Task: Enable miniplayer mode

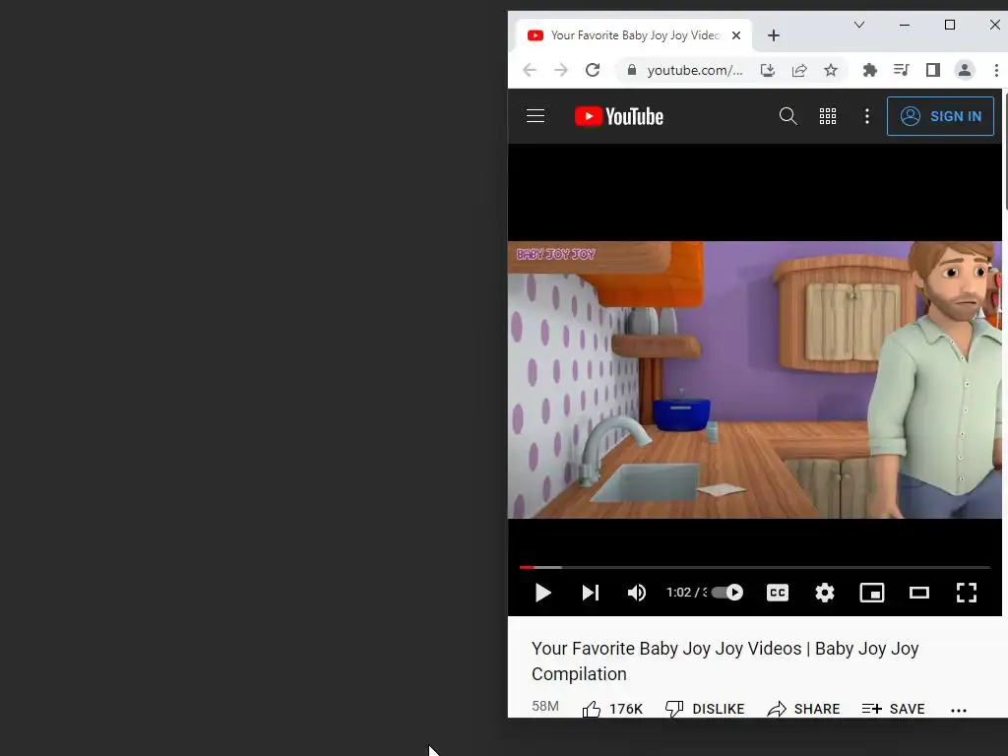Action: pyautogui.click(x=872, y=593)
